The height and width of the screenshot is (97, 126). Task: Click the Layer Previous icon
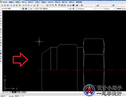point(73,9)
